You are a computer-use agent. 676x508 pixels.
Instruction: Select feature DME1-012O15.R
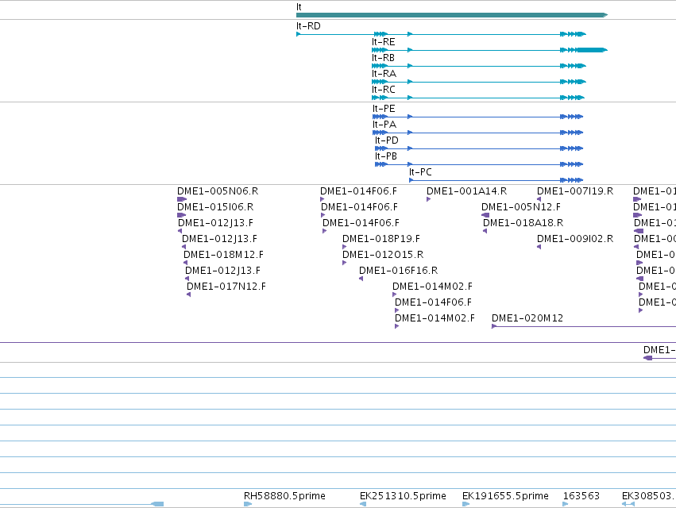pyautogui.click(x=383, y=255)
